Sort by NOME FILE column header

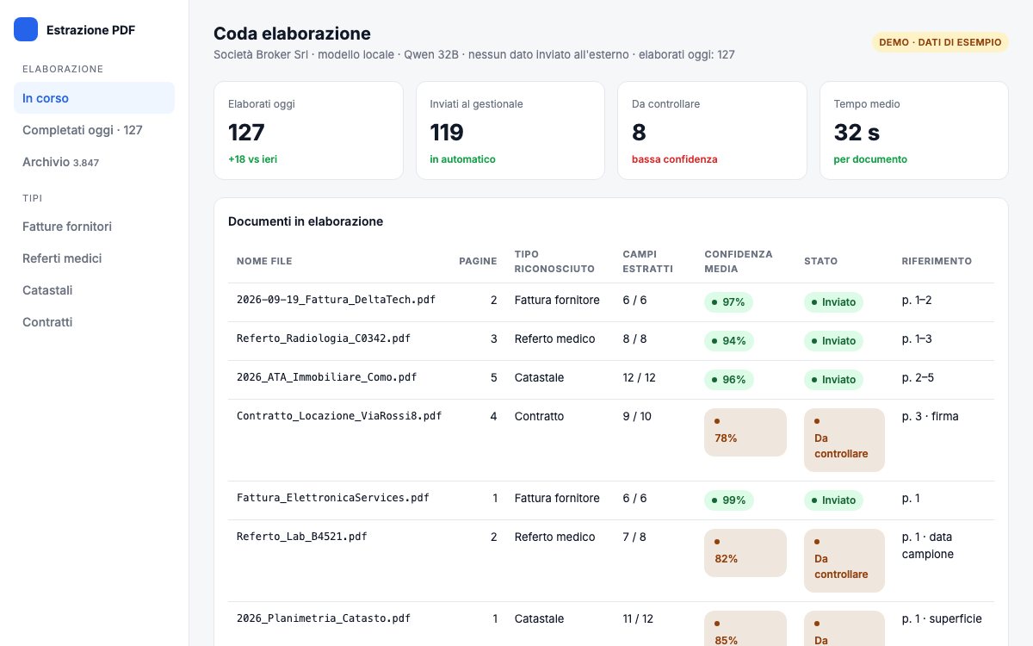tap(264, 261)
